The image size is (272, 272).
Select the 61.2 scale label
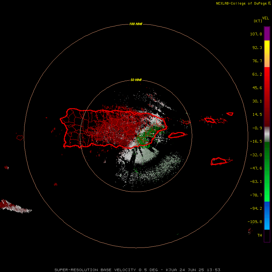tap(257, 74)
